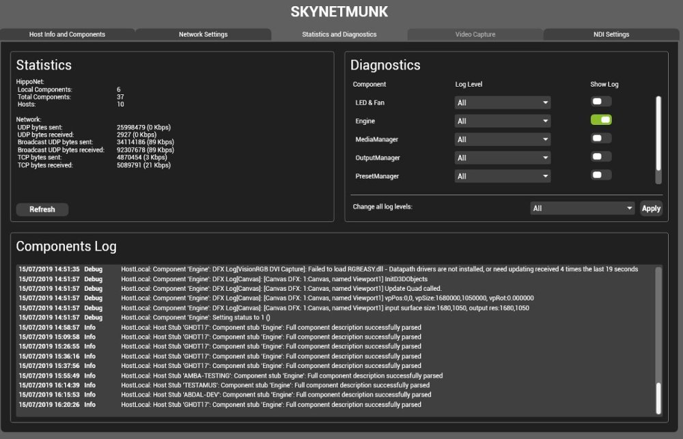Open Engine log level dropdown
Image resolution: width=683 pixels, height=439 pixels.
[503, 121]
